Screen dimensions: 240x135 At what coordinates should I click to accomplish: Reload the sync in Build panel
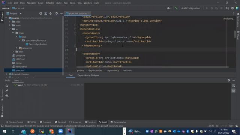pyautogui.click(x=7, y=86)
